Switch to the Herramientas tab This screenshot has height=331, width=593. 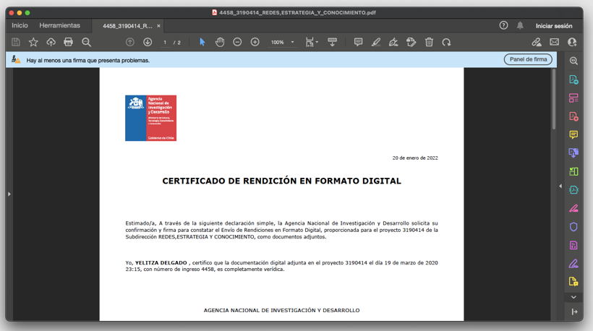[60, 25]
